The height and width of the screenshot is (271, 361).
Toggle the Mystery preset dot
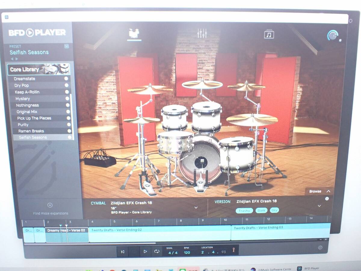click(67, 98)
